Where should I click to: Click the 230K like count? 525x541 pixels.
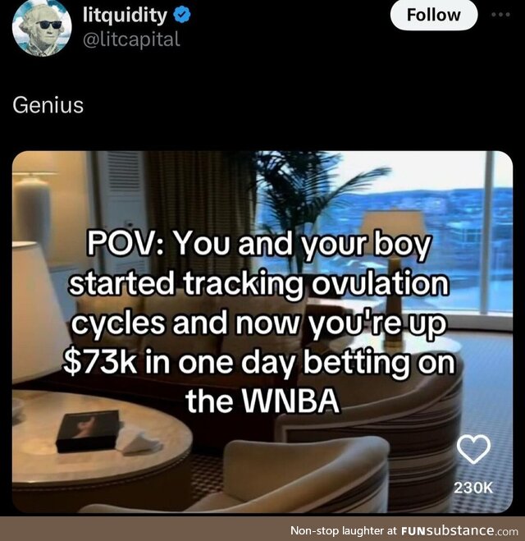pos(473,488)
